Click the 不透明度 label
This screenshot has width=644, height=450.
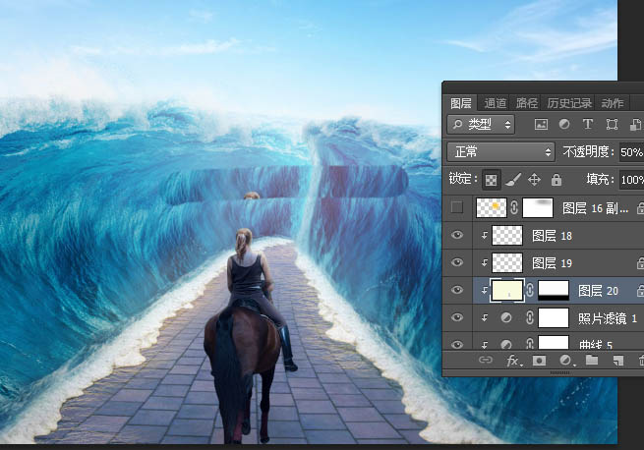point(587,152)
